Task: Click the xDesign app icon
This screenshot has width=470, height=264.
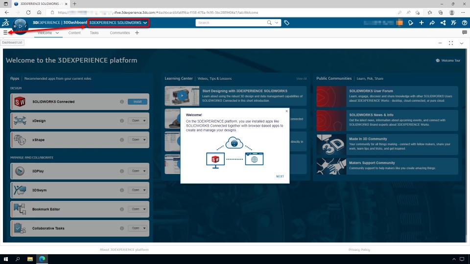Action: tap(20, 121)
